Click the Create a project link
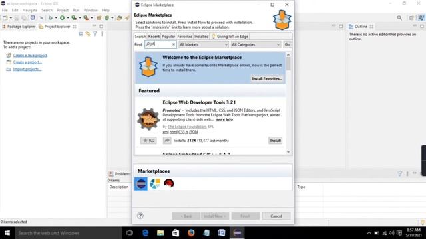Image resolution: width=426 pixels, height=239 pixels. pyautogui.click(x=28, y=62)
